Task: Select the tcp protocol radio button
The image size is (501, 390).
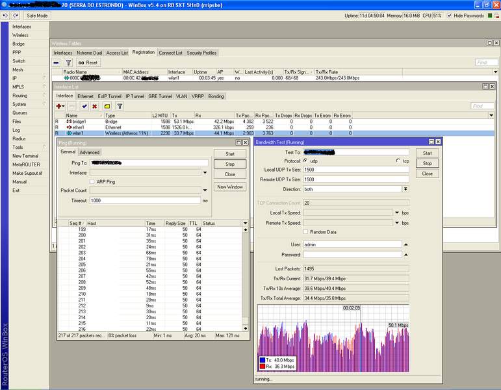Action: click(398, 161)
